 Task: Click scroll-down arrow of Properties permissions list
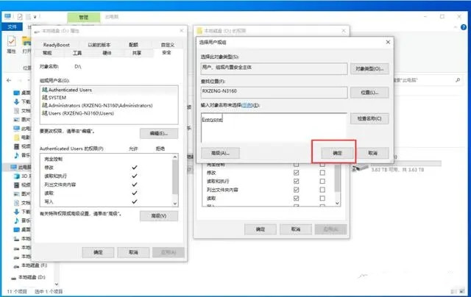[x=175, y=204]
